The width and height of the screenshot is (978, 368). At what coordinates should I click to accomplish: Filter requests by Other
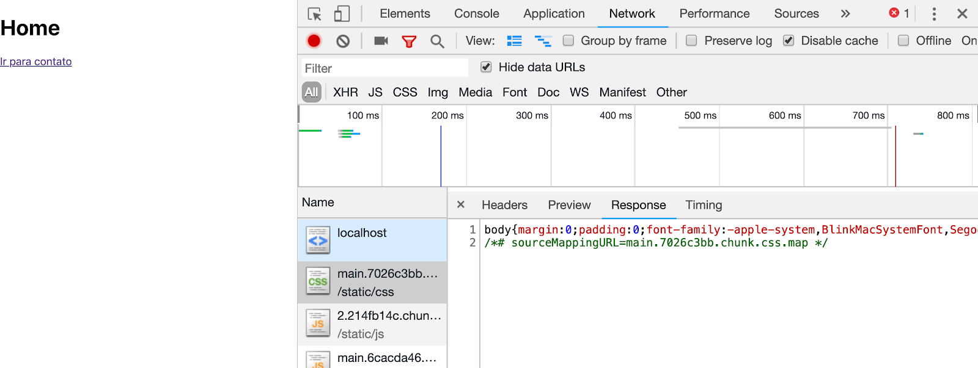coord(671,92)
